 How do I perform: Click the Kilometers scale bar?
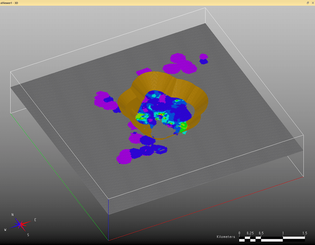coord(272,239)
